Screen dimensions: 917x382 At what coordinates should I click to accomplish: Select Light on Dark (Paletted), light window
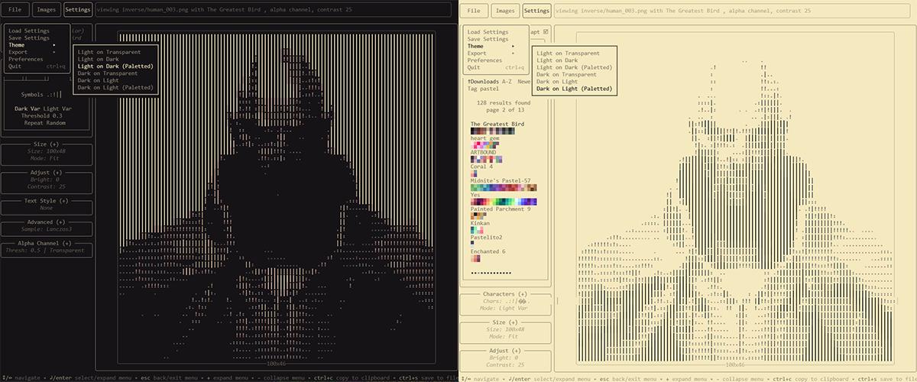coord(575,67)
